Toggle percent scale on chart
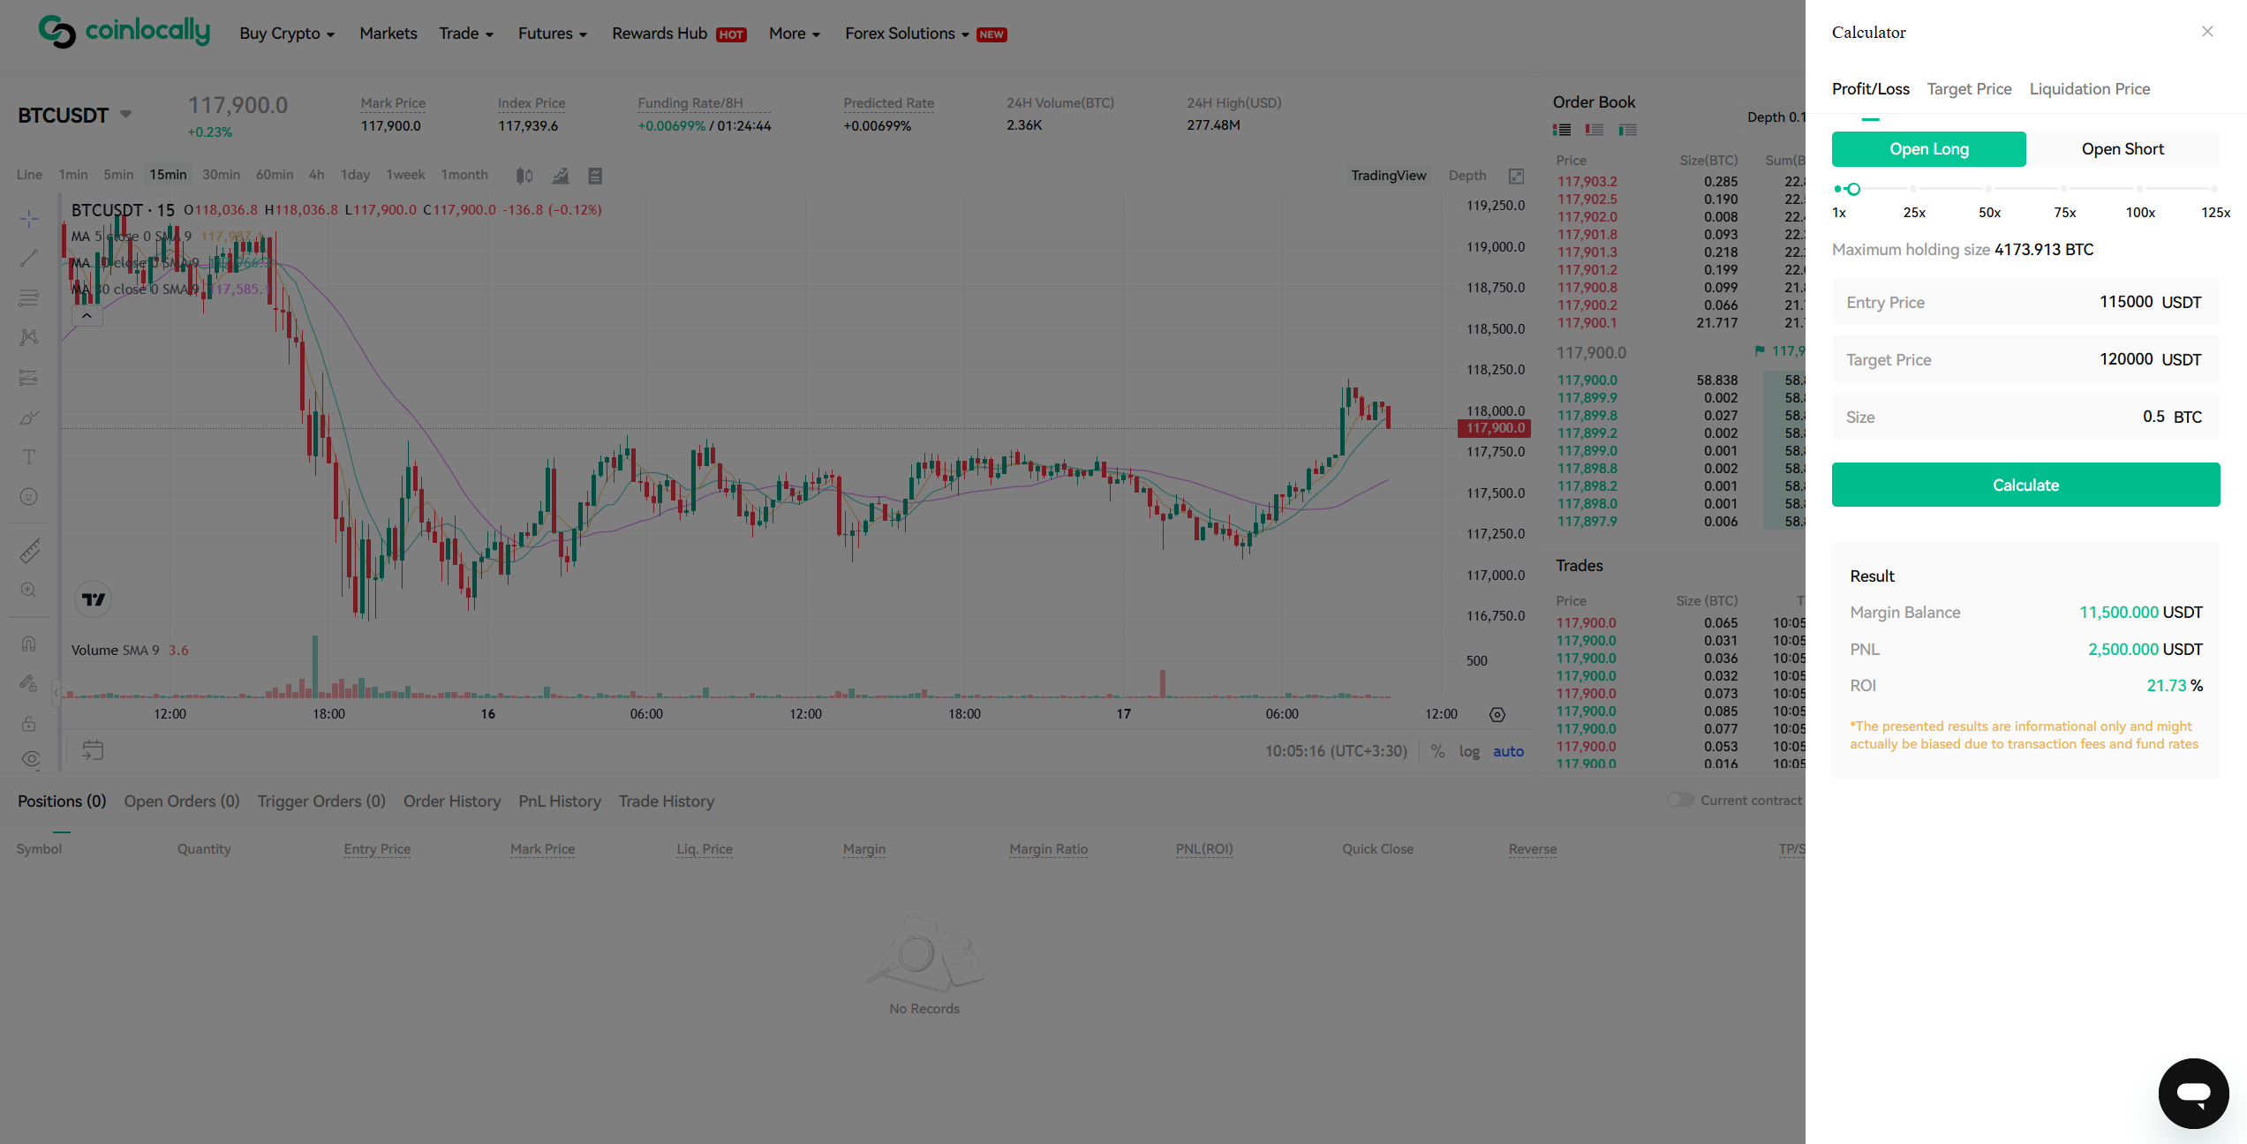Viewport: 2247px width, 1144px height. point(1438,751)
